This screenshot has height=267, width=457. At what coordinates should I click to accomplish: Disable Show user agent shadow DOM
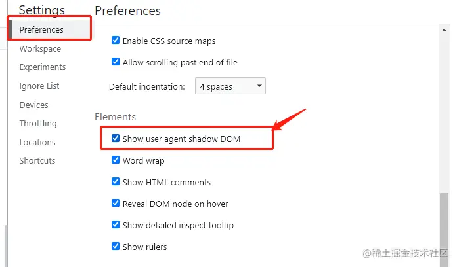tap(116, 138)
